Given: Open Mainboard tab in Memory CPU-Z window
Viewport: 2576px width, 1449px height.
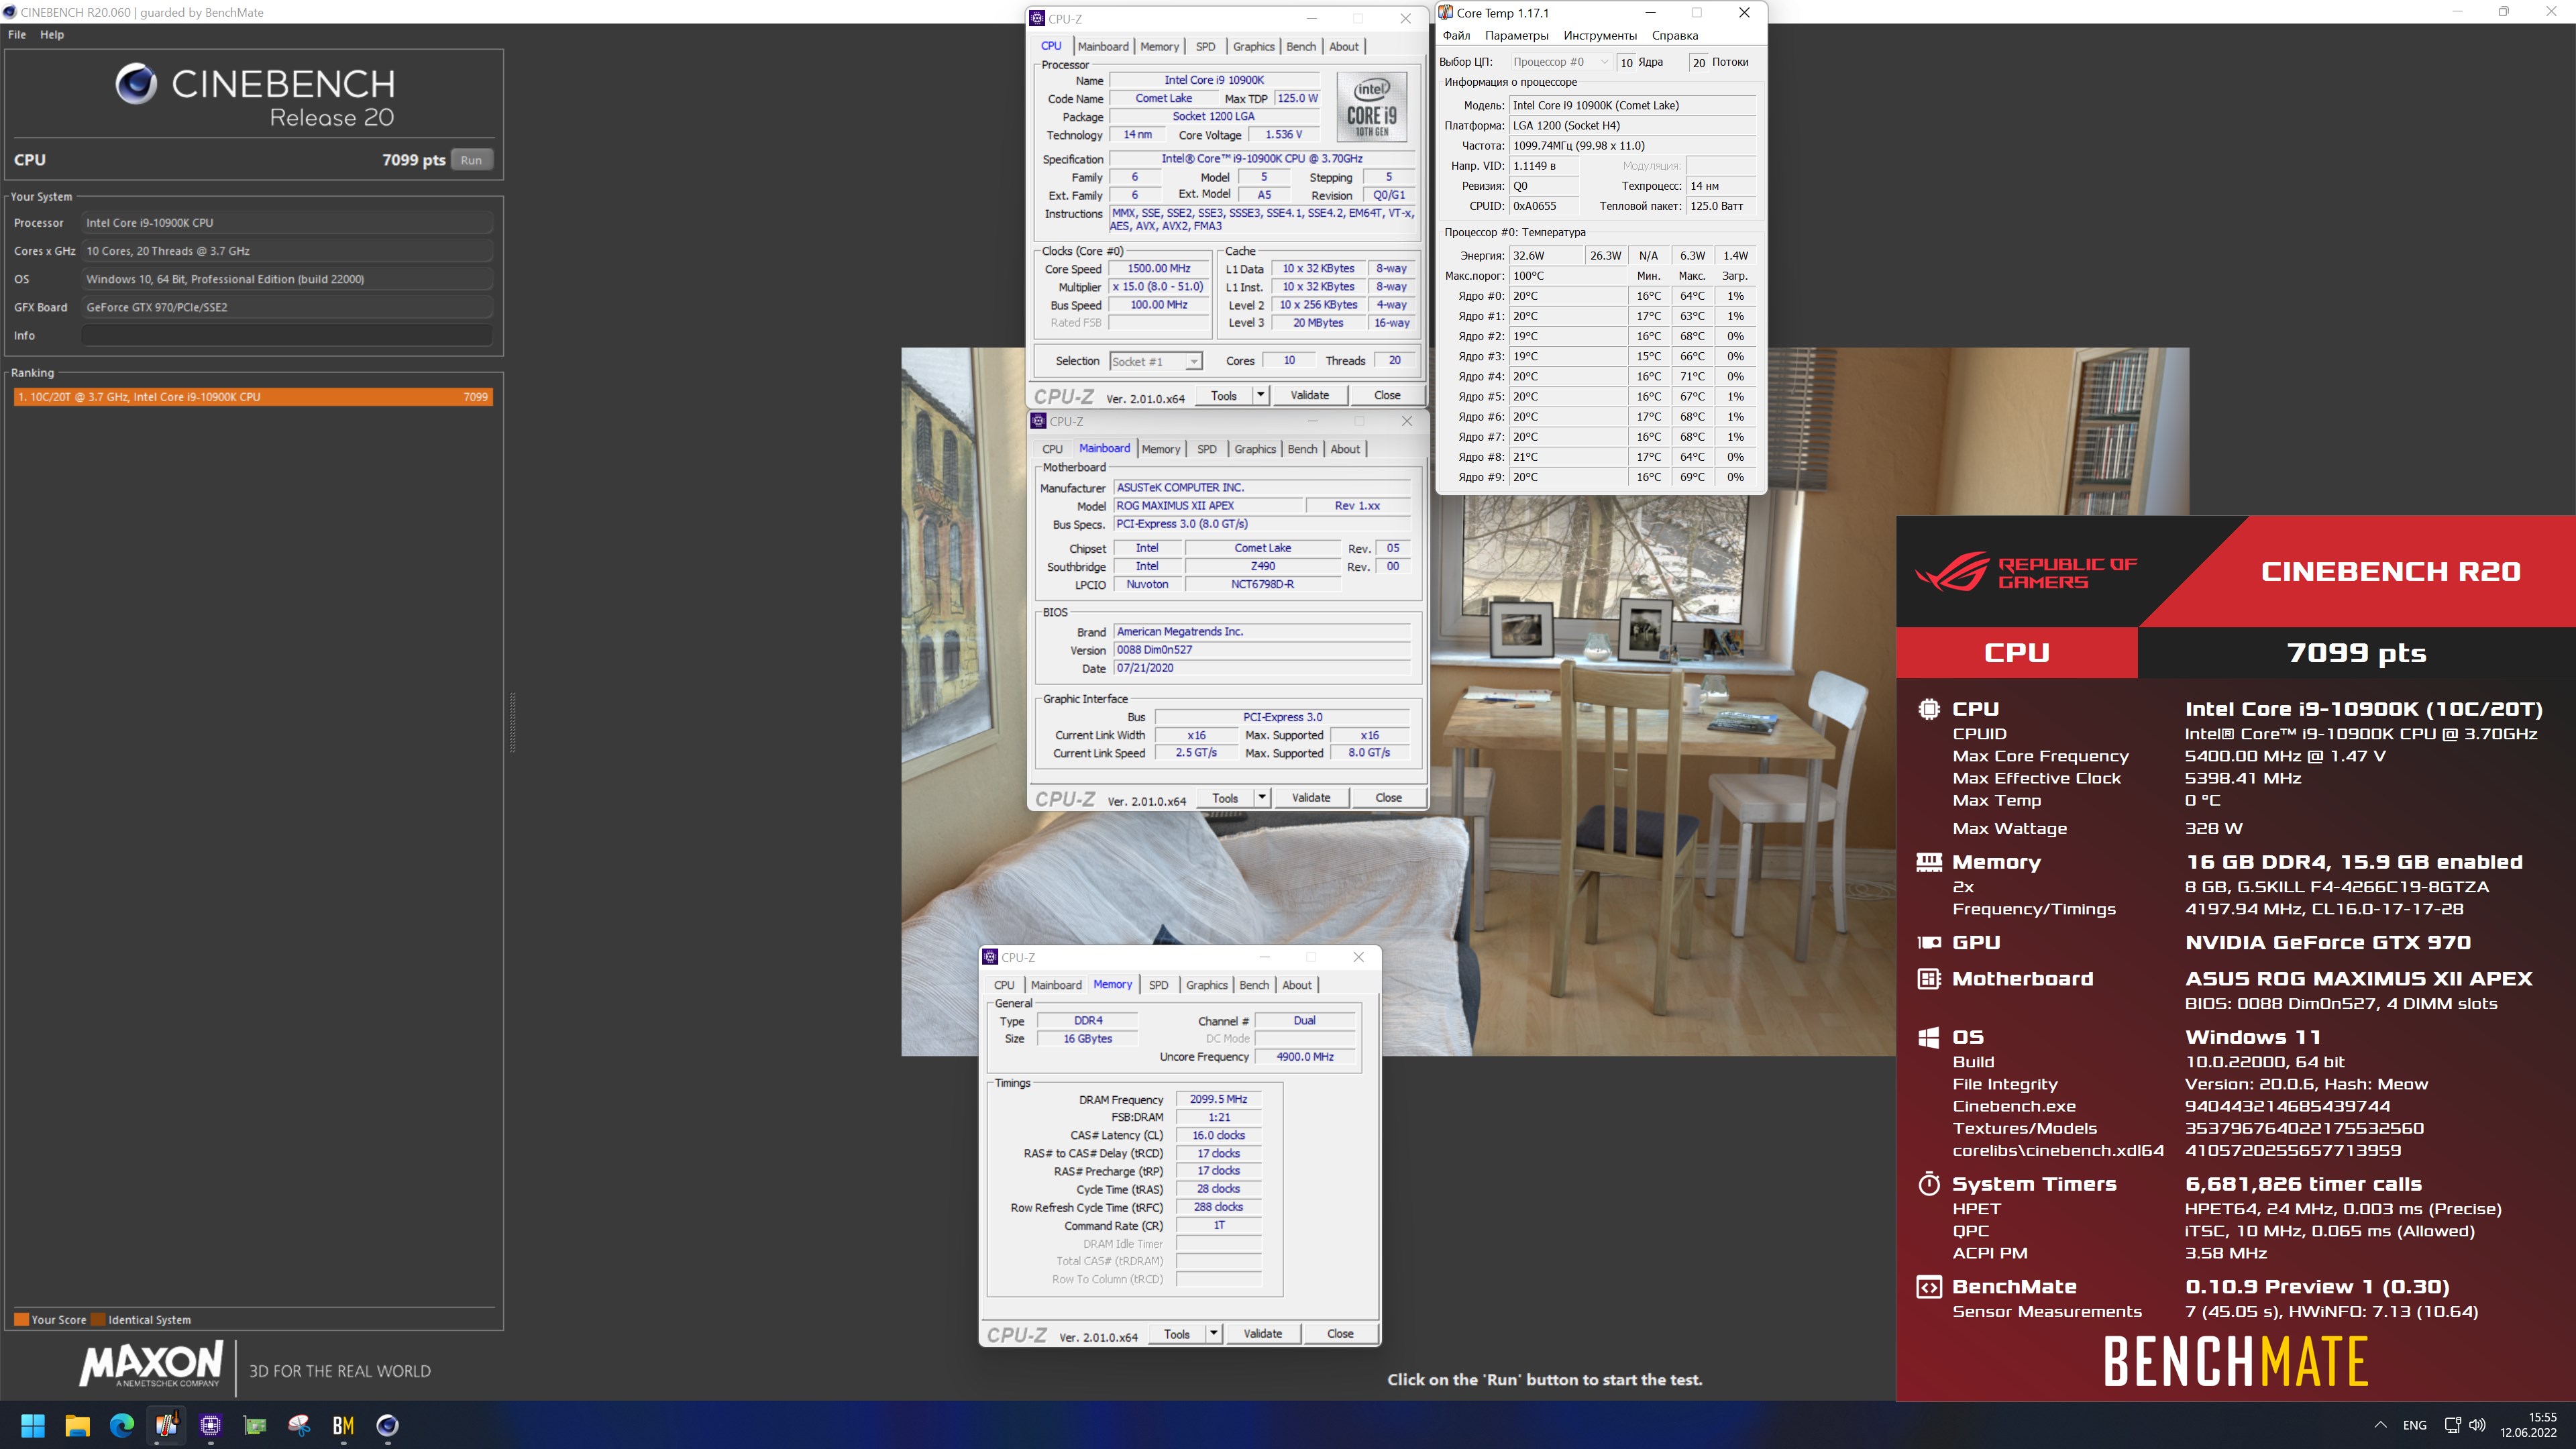Looking at the screenshot, I should [x=1056, y=985].
